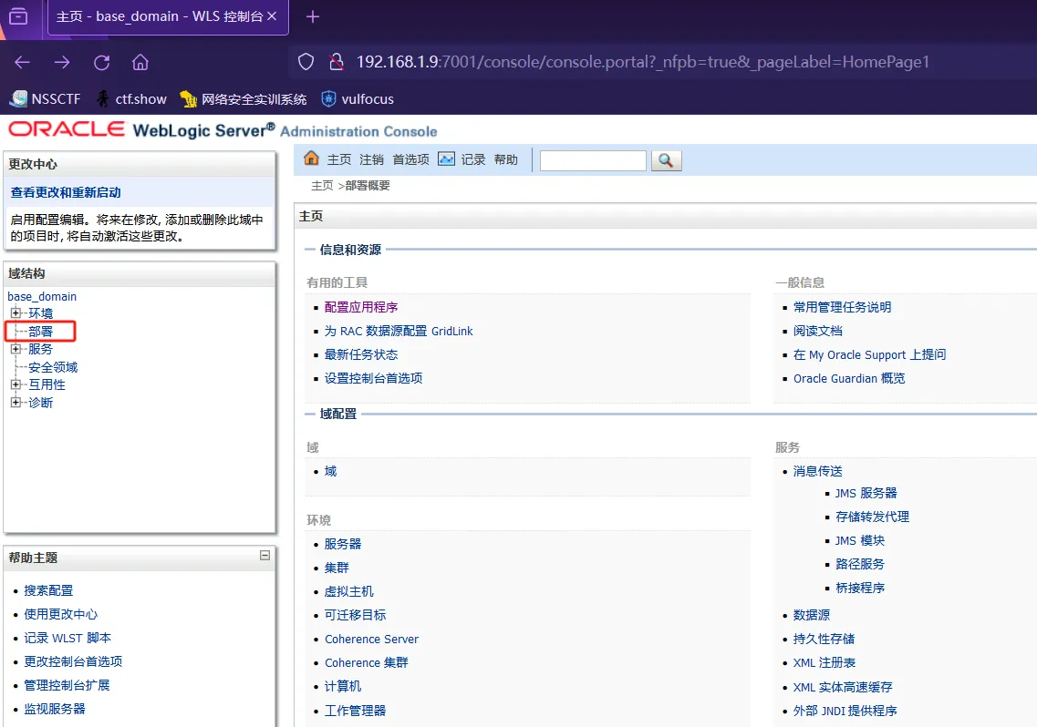Go back to the previous browser page
The height and width of the screenshot is (727, 1037).
coord(23,62)
